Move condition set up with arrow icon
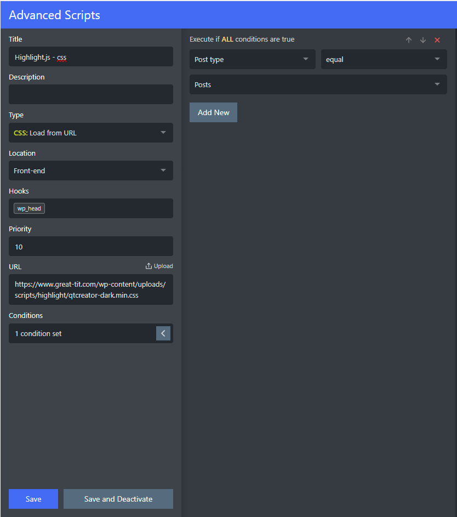Screen dimensions: 457x517 pyautogui.click(x=409, y=40)
